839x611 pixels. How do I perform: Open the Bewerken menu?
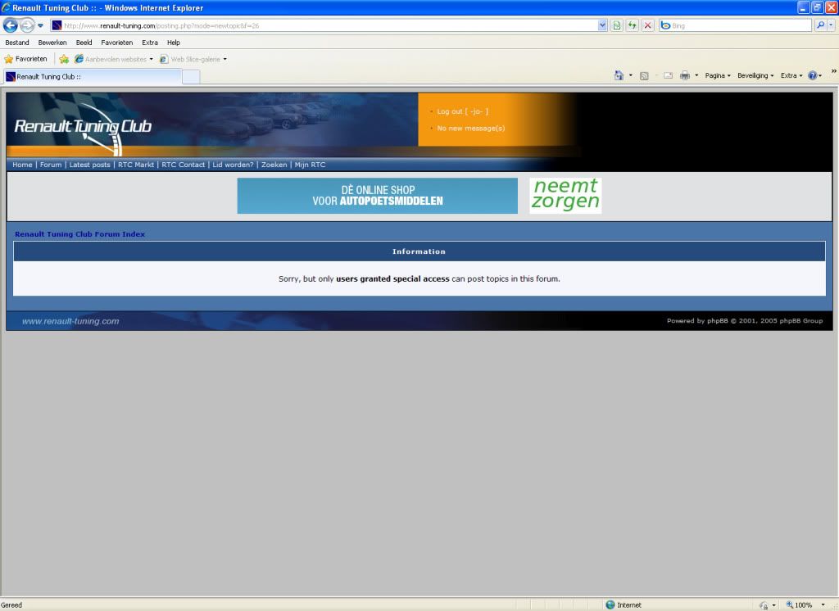coord(52,43)
